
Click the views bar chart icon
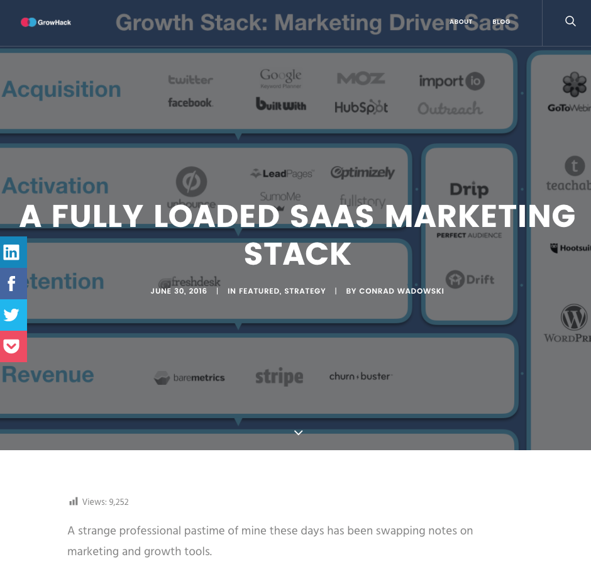click(x=74, y=501)
